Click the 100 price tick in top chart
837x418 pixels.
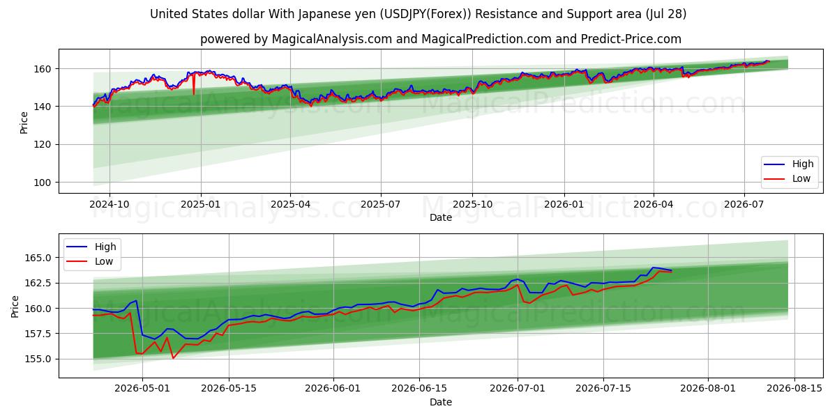(x=44, y=183)
